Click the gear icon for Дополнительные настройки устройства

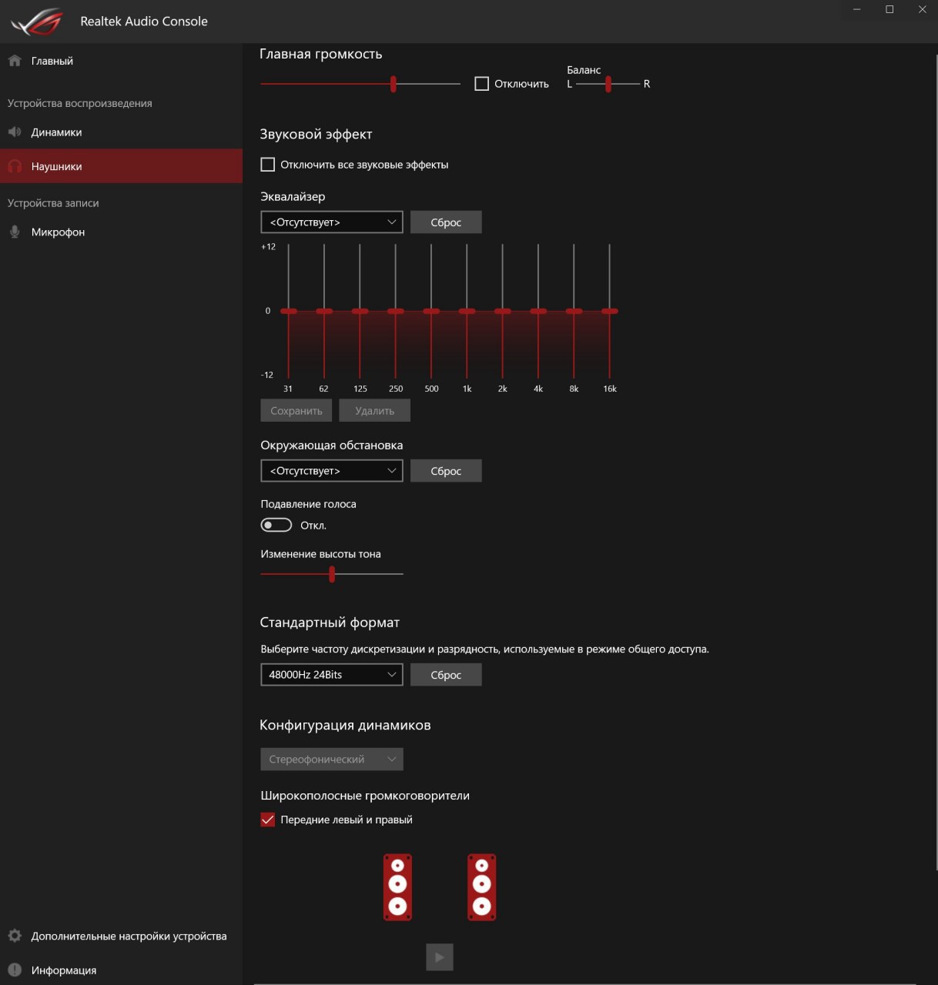15,936
